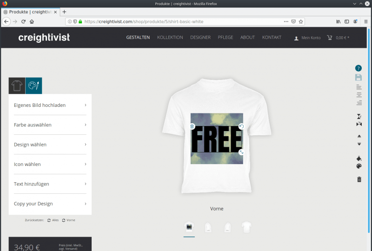This screenshot has width=372, height=251.
Task: Open the color palette icon on right
Action: tap(359, 166)
